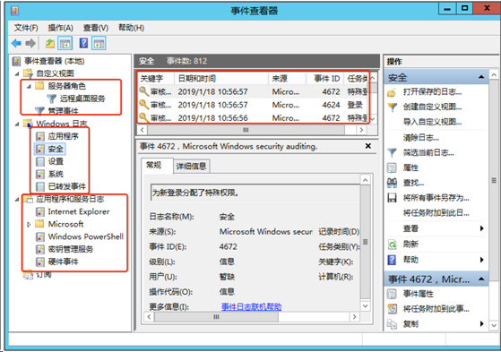Viewport: 501px width, 352px height.
Task: Click the 事件属性 icon
Action: tap(392, 294)
